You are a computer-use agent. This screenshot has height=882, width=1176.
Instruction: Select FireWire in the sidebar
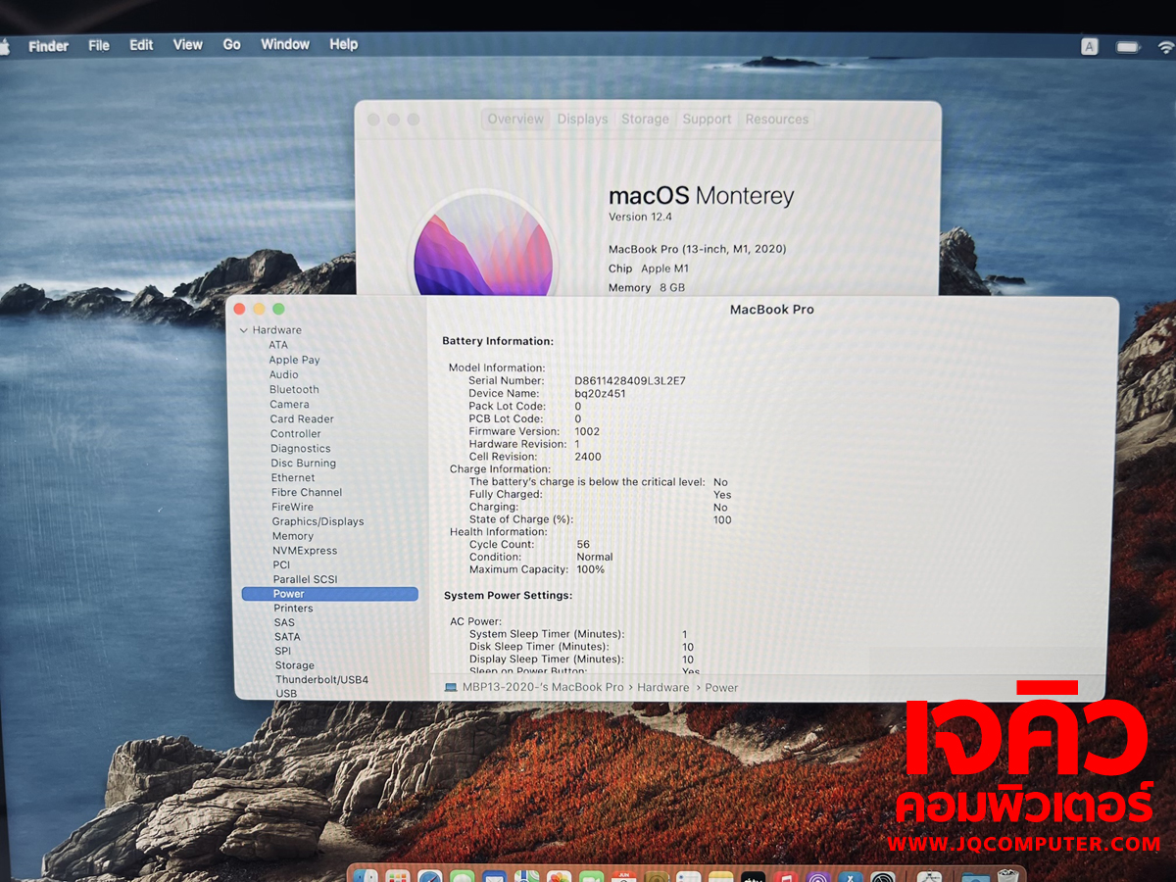(293, 507)
